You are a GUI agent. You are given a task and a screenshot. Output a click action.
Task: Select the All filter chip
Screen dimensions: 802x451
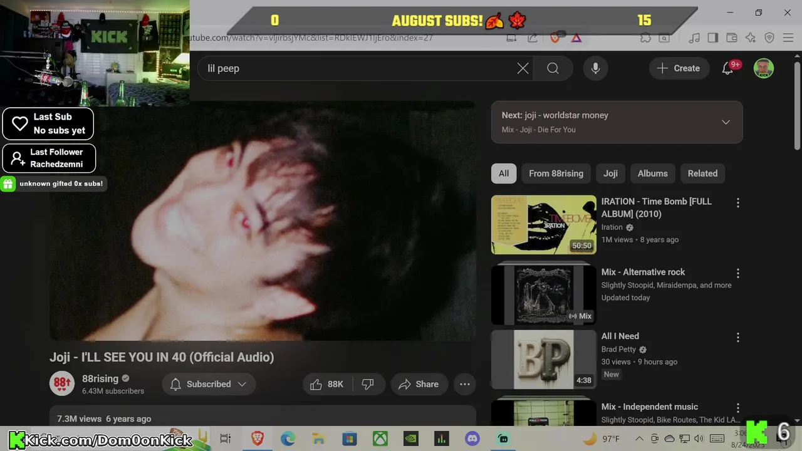tap(504, 174)
